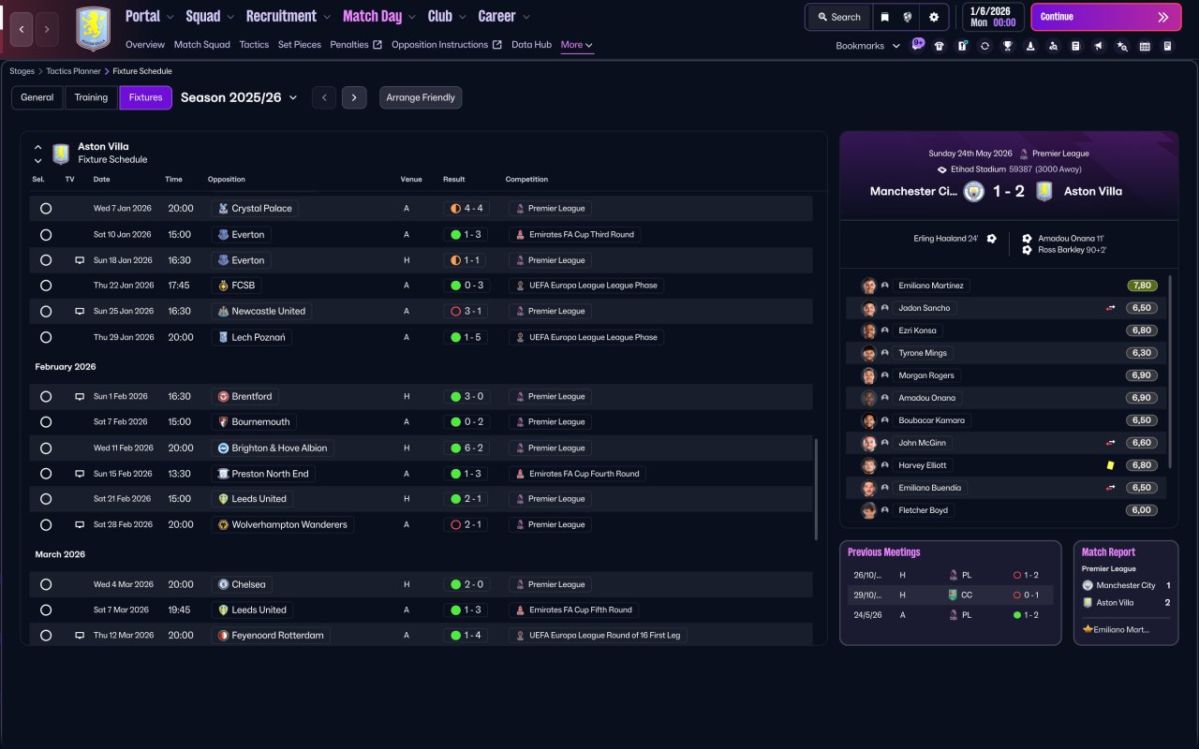Click the up chevron beside Aston Villa Fixture Schedule

click(37, 147)
